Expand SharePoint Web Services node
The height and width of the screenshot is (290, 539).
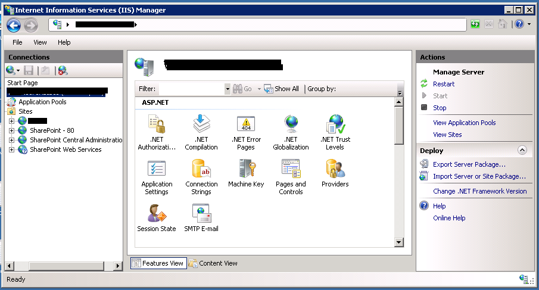pos(11,150)
